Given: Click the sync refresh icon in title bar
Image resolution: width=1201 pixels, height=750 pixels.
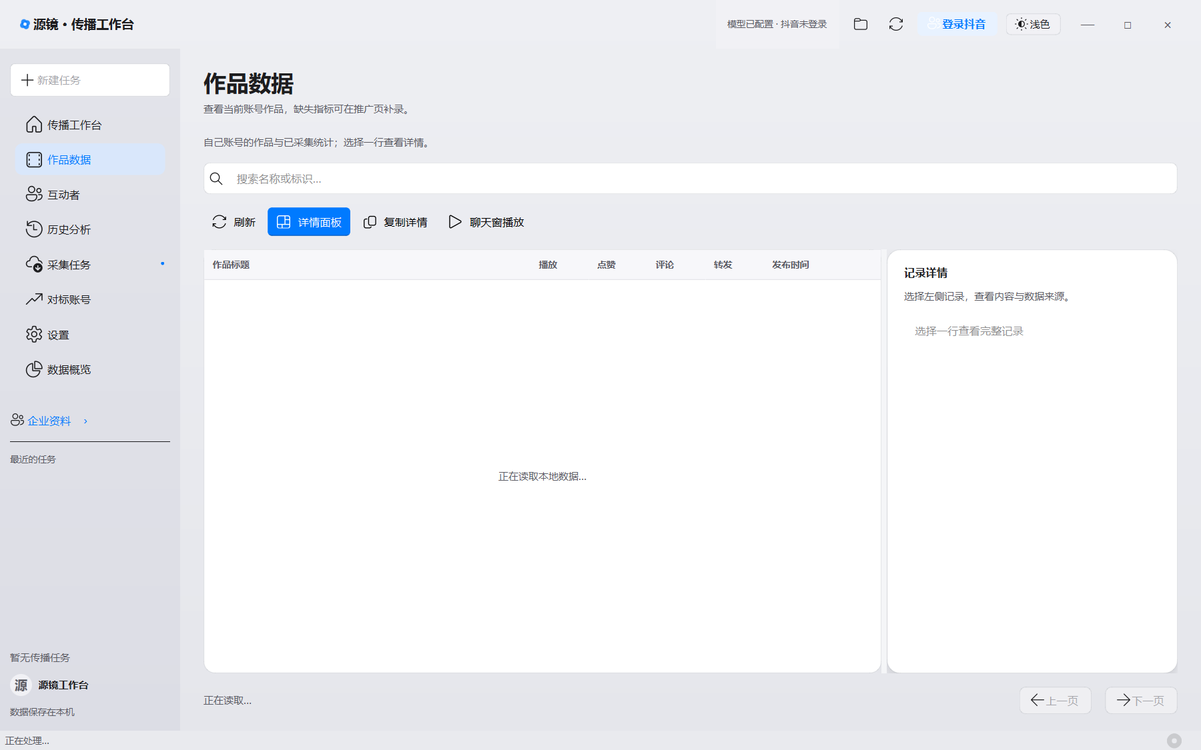Looking at the screenshot, I should click(x=896, y=24).
